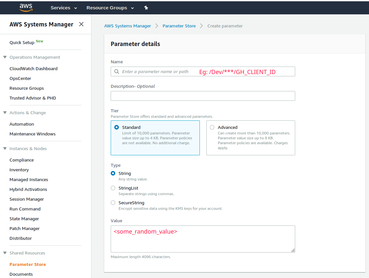Click the Description optional input field
The height and width of the screenshot is (278, 369).
pyautogui.click(x=203, y=96)
